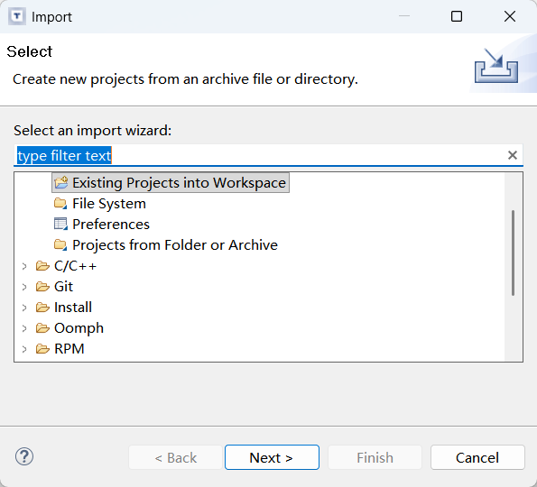Expand the Git category

24,287
